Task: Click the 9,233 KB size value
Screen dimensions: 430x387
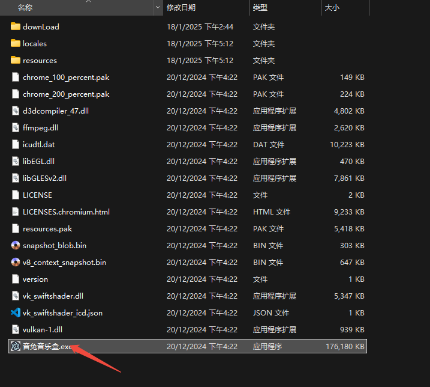Action: tap(349, 212)
